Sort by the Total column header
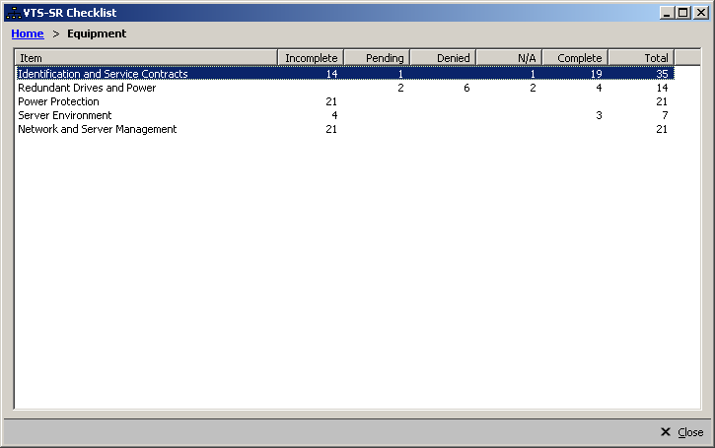715x448 pixels. pyautogui.click(x=641, y=58)
